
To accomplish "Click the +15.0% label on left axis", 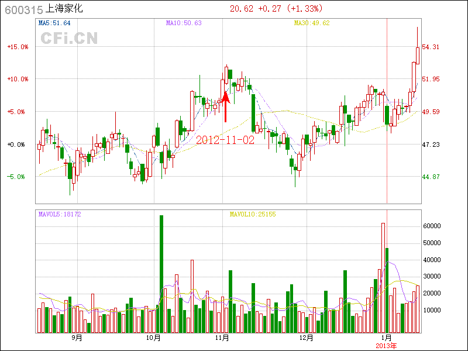I will pyautogui.click(x=18, y=47).
